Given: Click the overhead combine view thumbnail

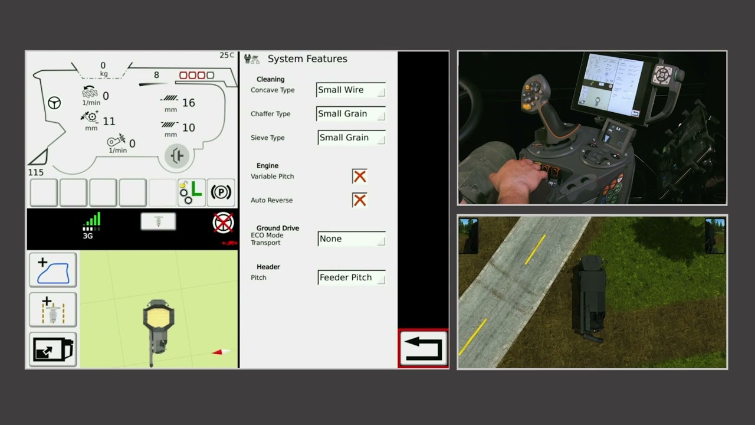Looking at the screenshot, I should (x=592, y=292).
